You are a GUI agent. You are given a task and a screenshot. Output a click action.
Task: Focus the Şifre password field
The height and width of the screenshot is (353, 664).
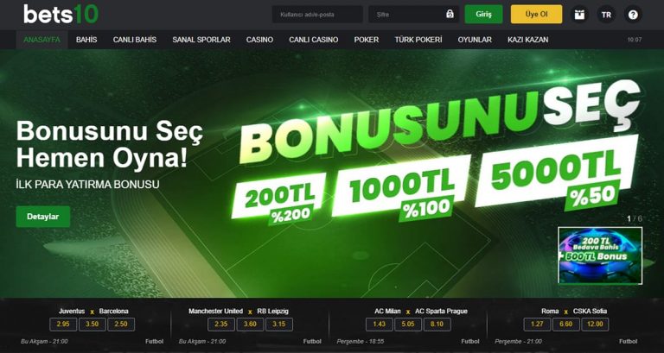(x=413, y=15)
